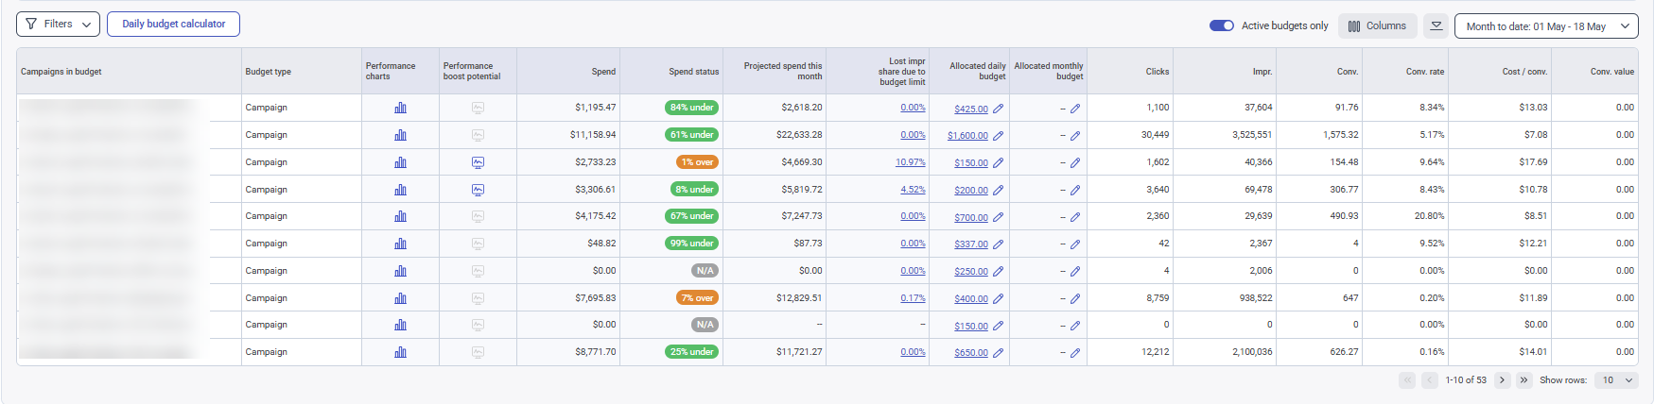Open the Daily budget calculator
Screen dimensions: 1654x404
pos(173,24)
